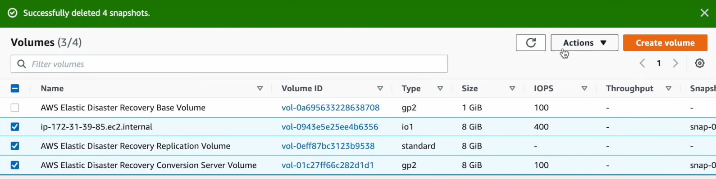The height and width of the screenshot is (179, 716).
Task: Click the 400 IOPS cell
Action: 541,127
